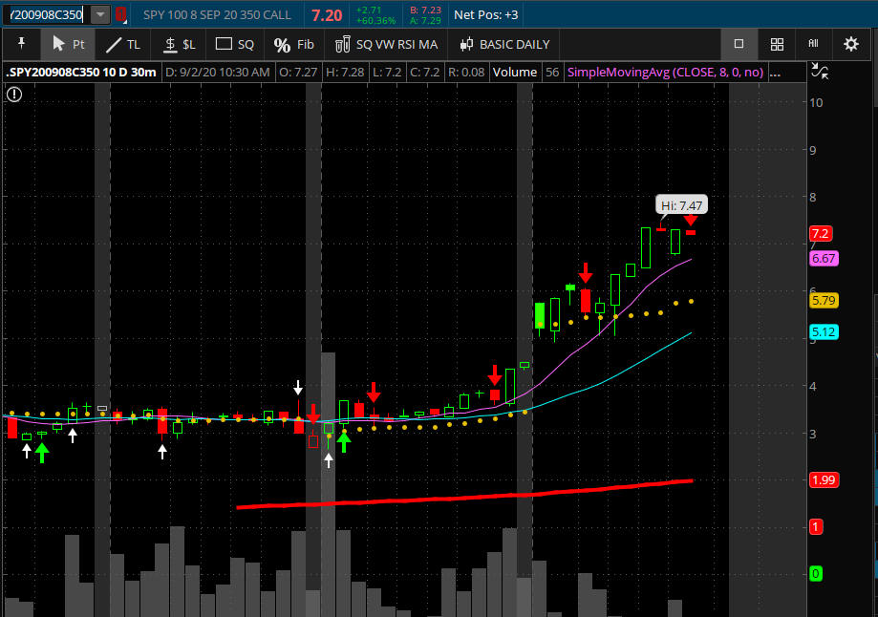Click the 10 price axis tick
The height and width of the screenshot is (617, 878).
click(x=816, y=102)
